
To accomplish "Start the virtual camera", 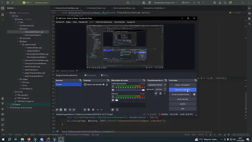I will point(180,95).
